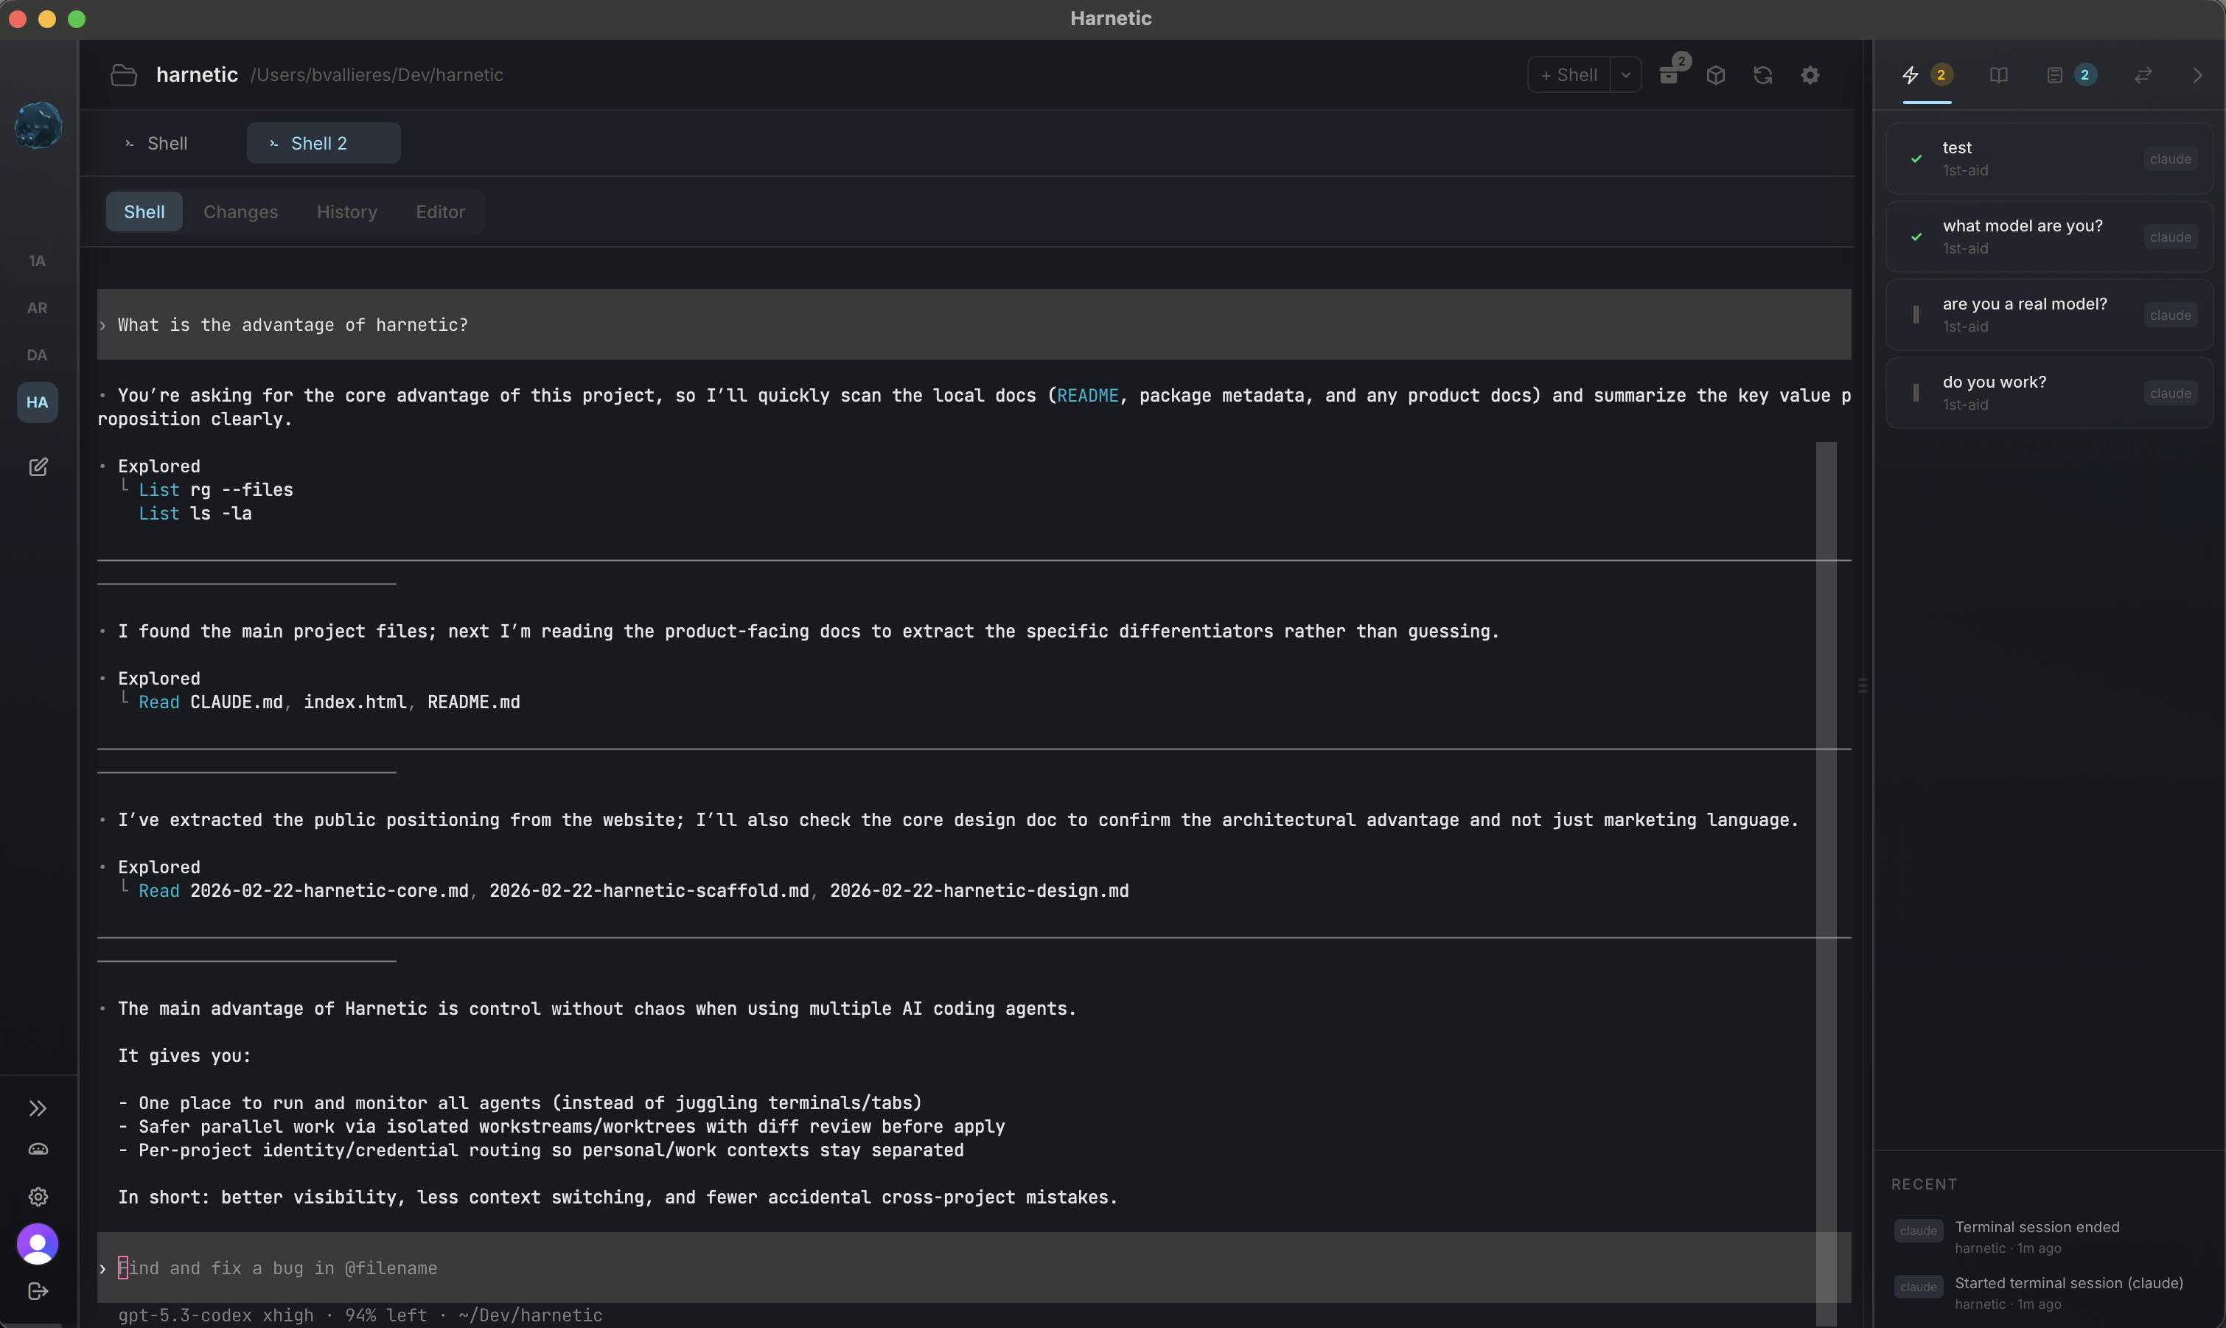
Task: Select the HA project avatar
Action: tap(38, 402)
